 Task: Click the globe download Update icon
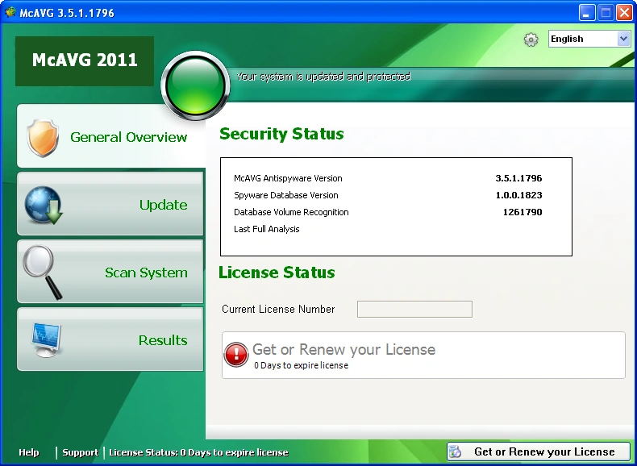click(x=44, y=205)
